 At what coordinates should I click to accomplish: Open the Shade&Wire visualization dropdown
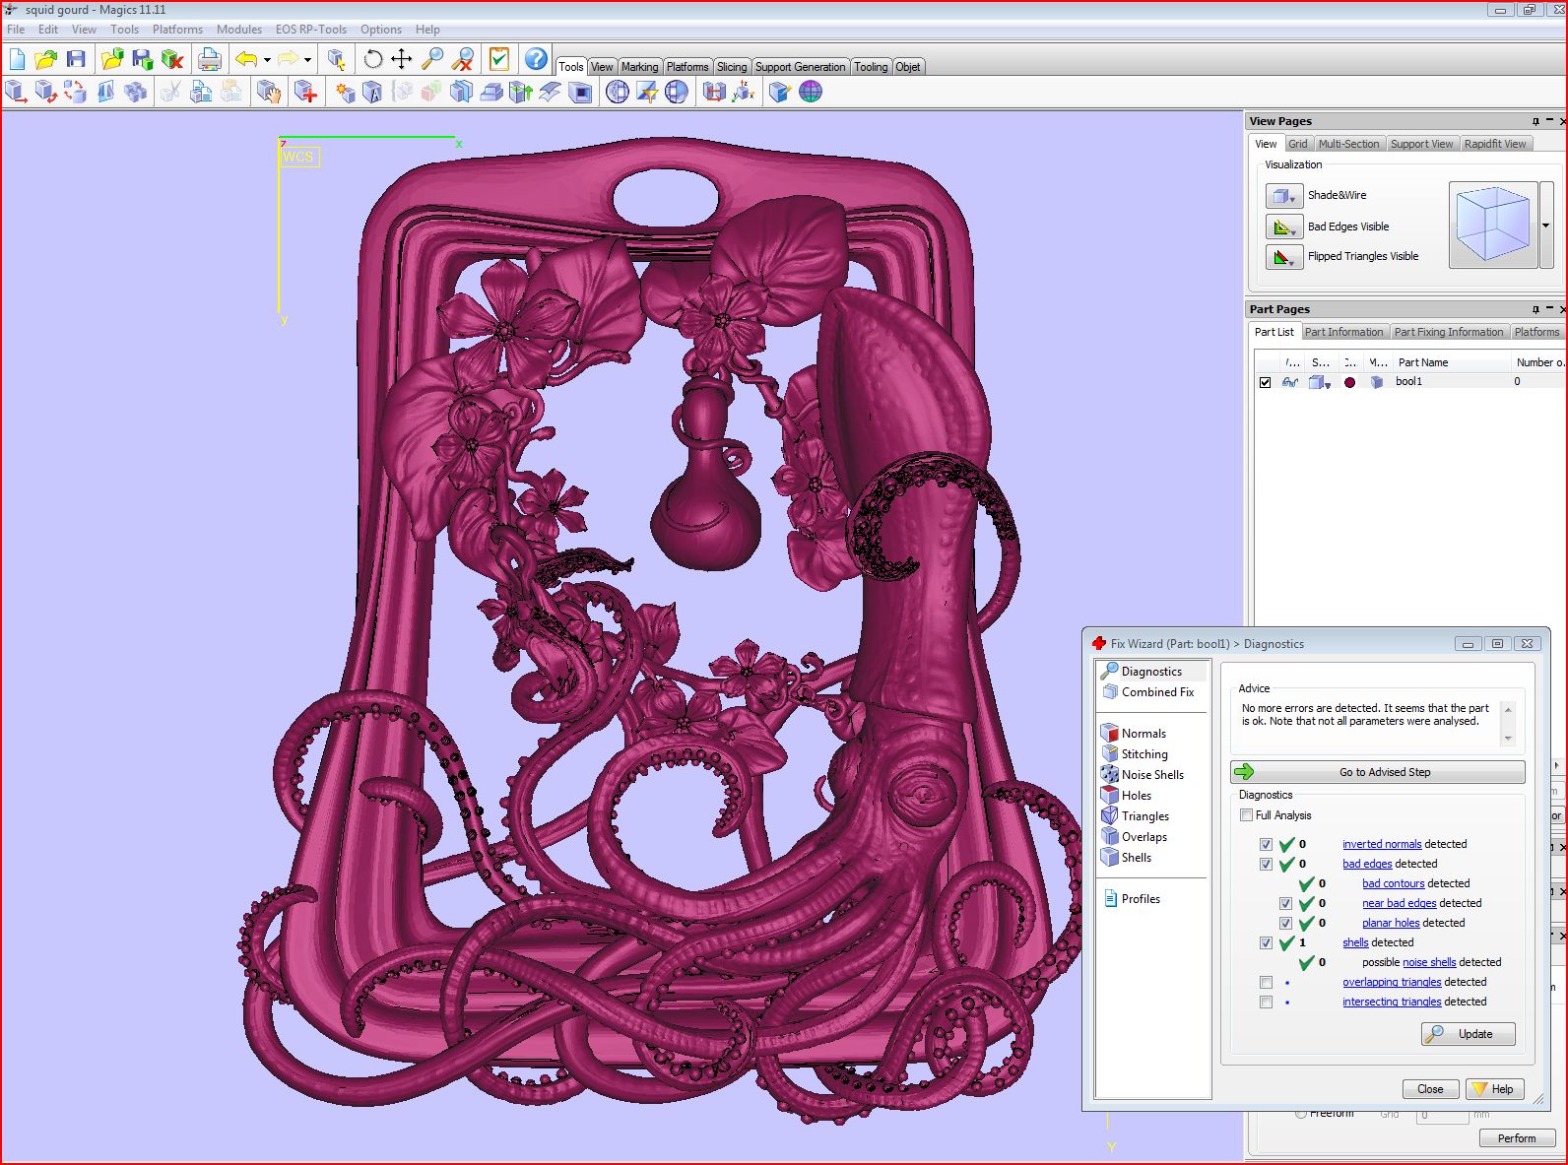coord(1283,196)
